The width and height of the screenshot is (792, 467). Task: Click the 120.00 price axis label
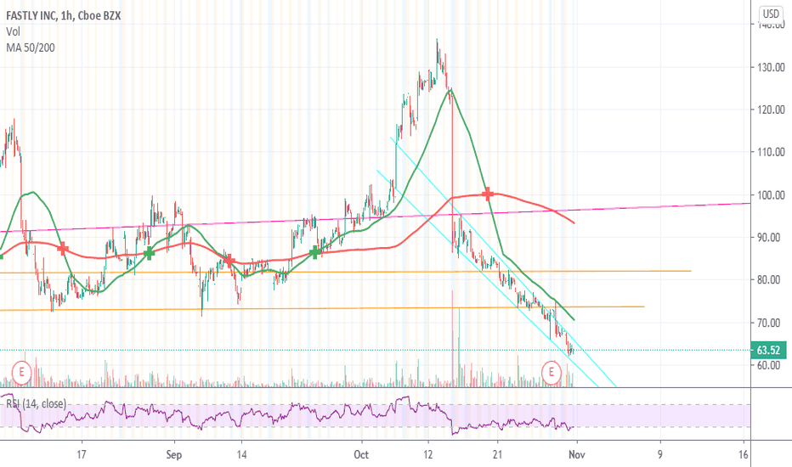click(771, 110)
